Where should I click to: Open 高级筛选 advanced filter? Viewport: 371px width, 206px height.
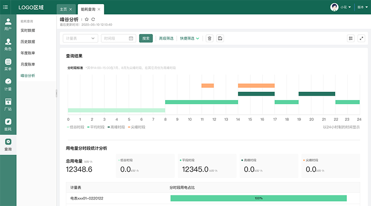tap(166, 38)
